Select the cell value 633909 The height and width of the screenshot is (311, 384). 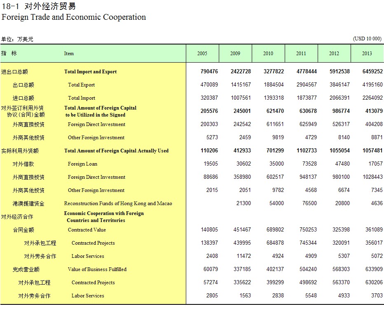tap(374, 269)
